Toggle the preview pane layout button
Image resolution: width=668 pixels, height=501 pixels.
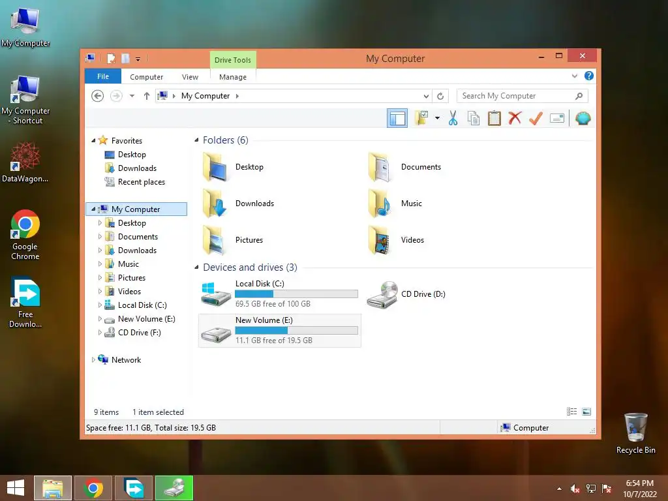[397, 118]
